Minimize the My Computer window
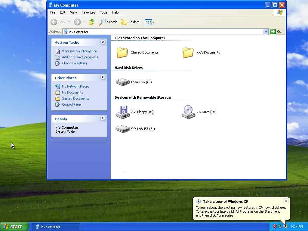Image resolution: width=308 pixels, height=231 pixels. click(x=268, y=5)
